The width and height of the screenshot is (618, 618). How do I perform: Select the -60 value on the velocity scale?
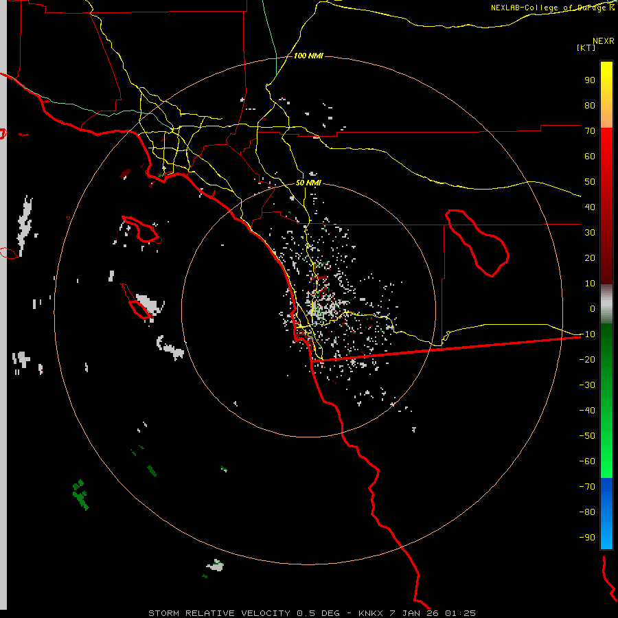[587, 461]
